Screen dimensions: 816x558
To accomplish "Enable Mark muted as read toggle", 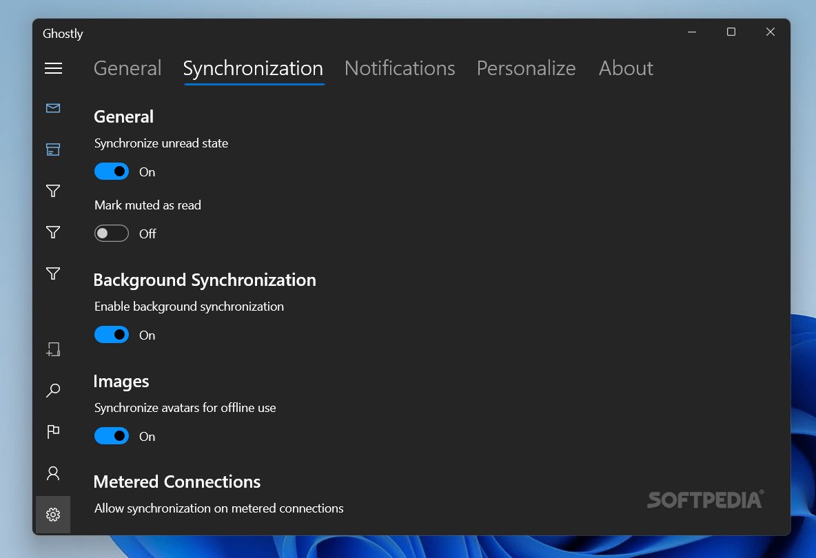I will point(112,234).
